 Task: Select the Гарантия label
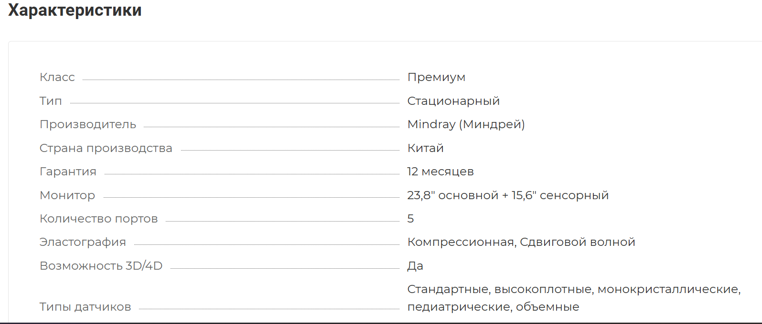(68, 172)
